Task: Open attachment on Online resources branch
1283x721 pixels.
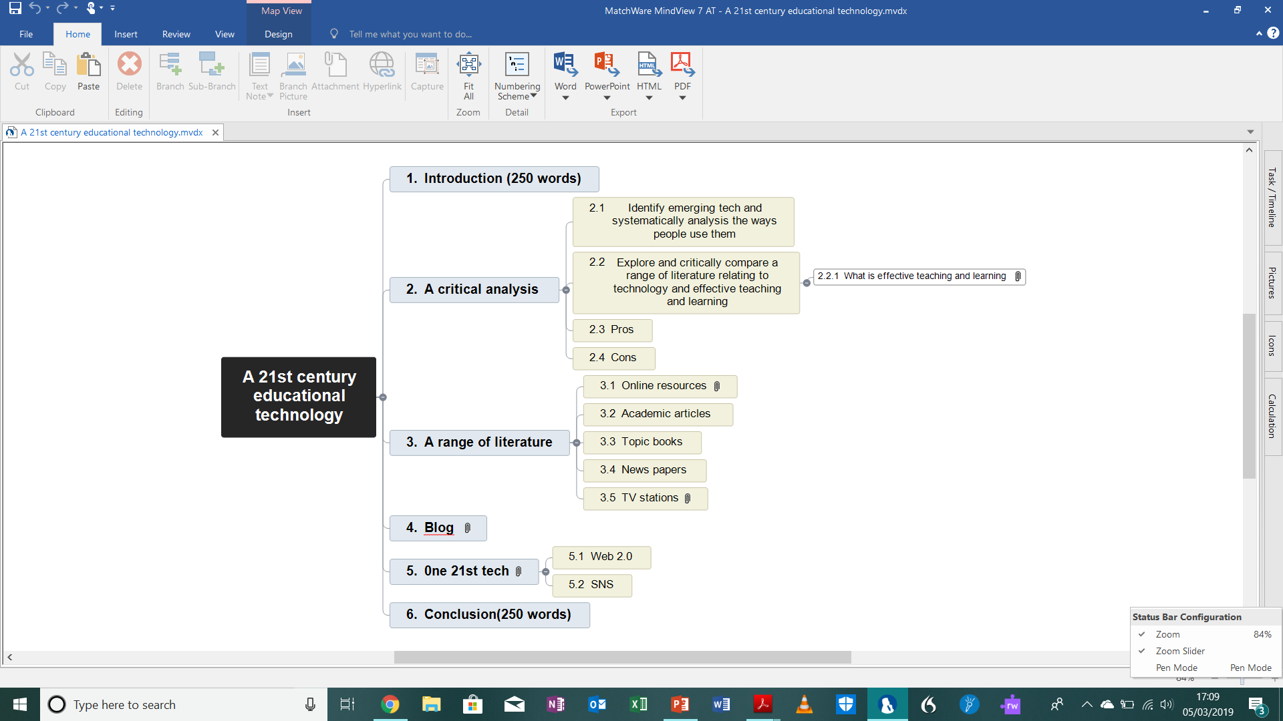Action: pyautogui.click(x=717, y=386)
